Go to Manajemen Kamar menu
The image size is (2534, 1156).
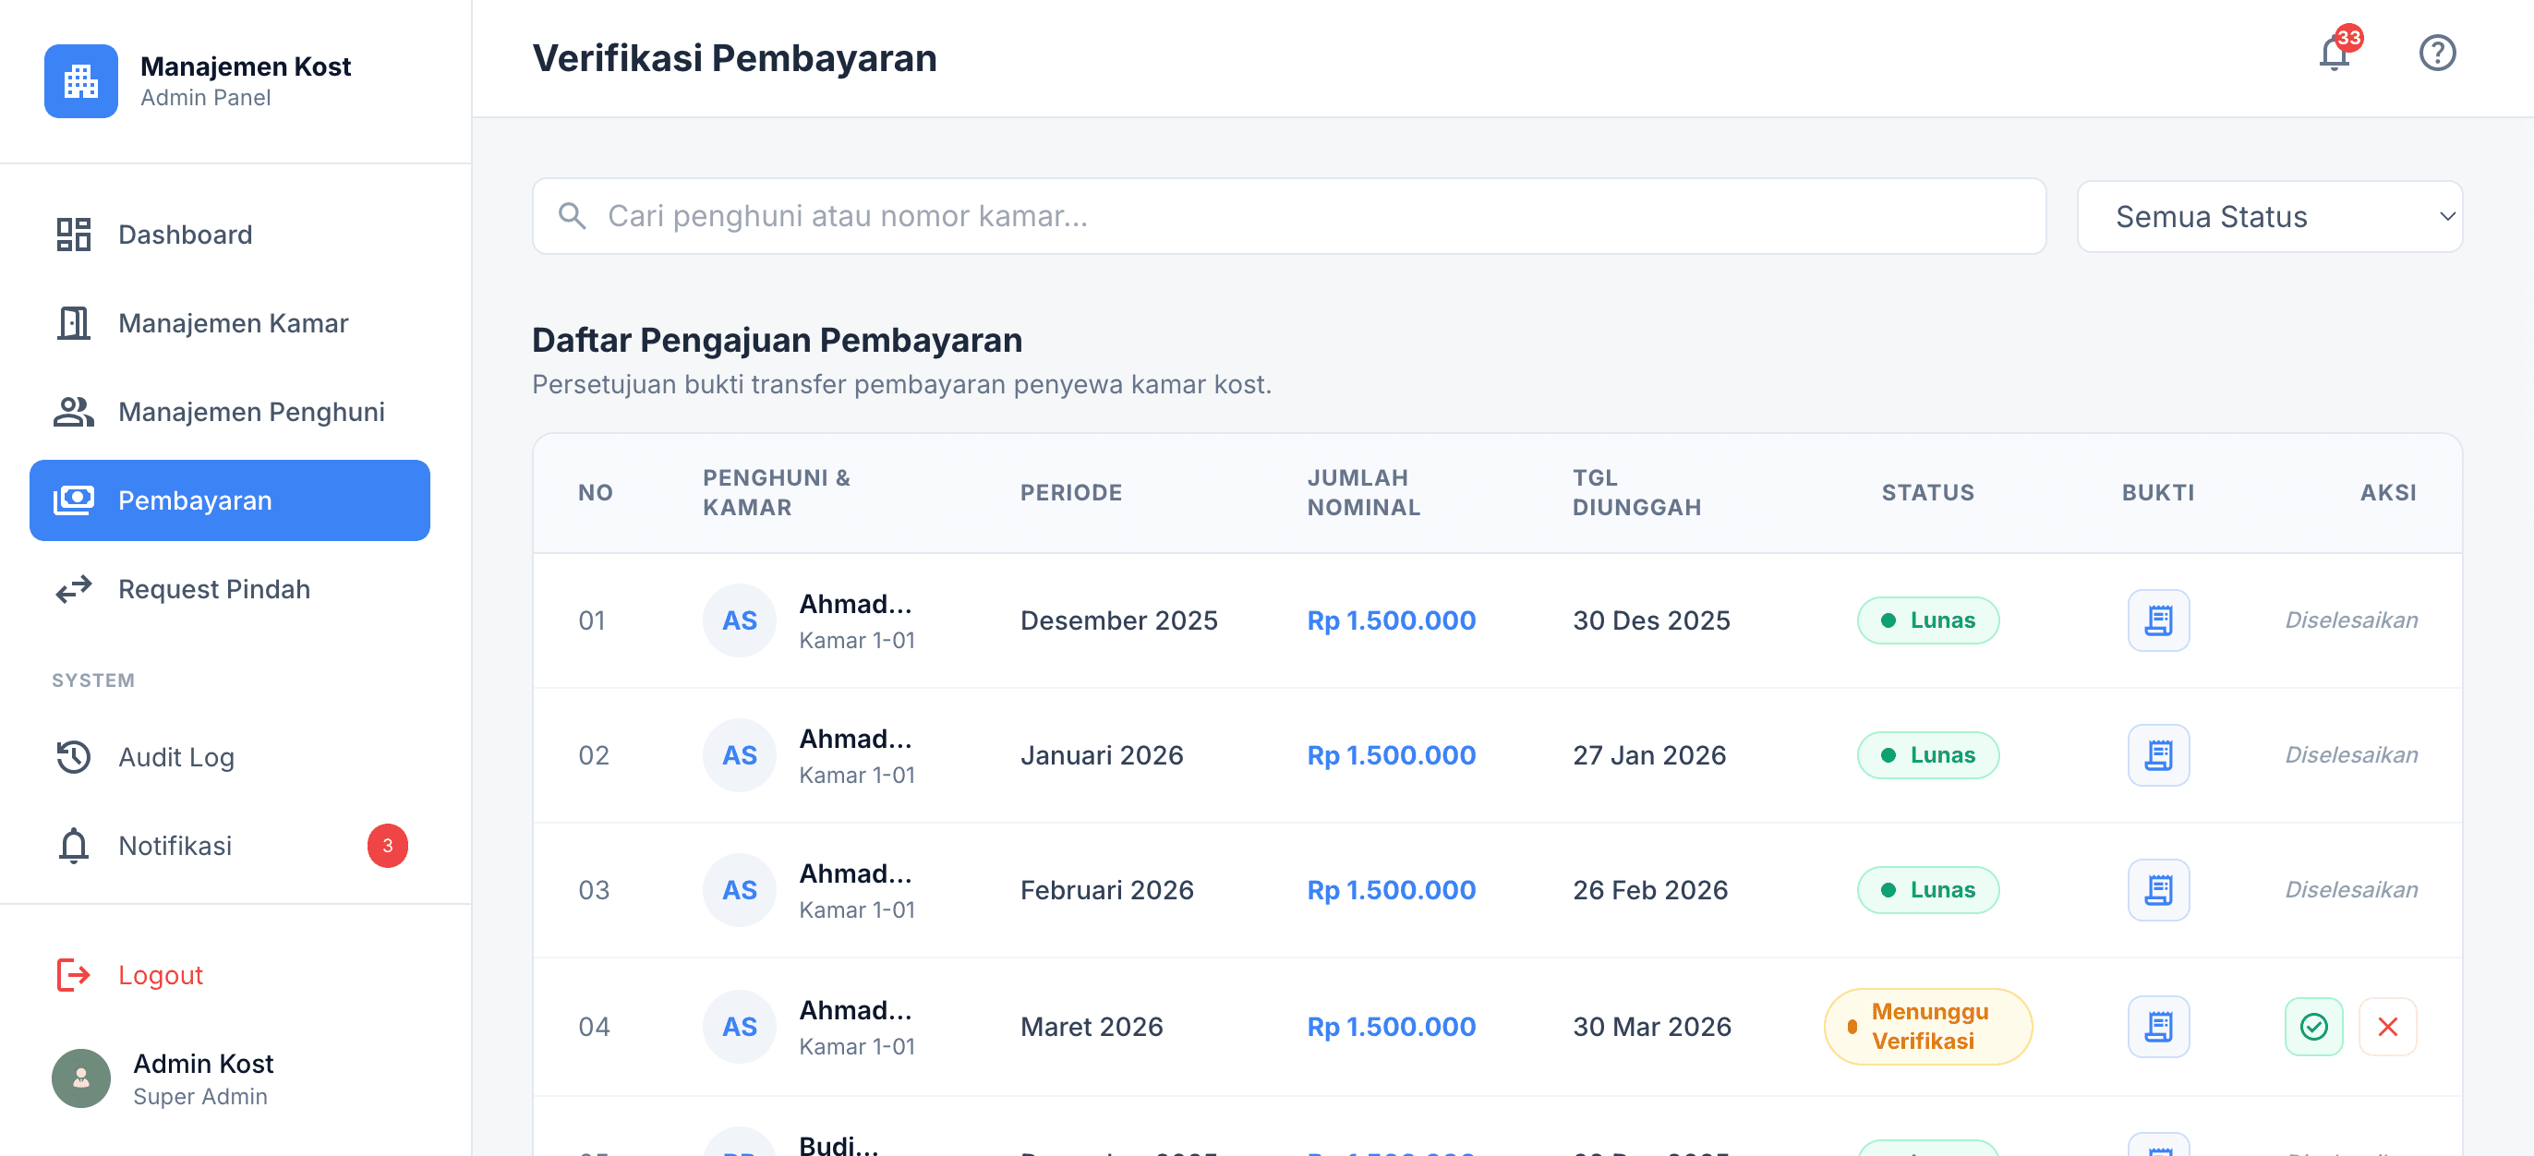pos(232,324)
